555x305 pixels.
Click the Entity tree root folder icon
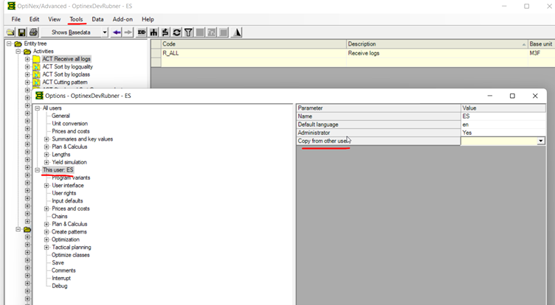[x=18, y=43]
